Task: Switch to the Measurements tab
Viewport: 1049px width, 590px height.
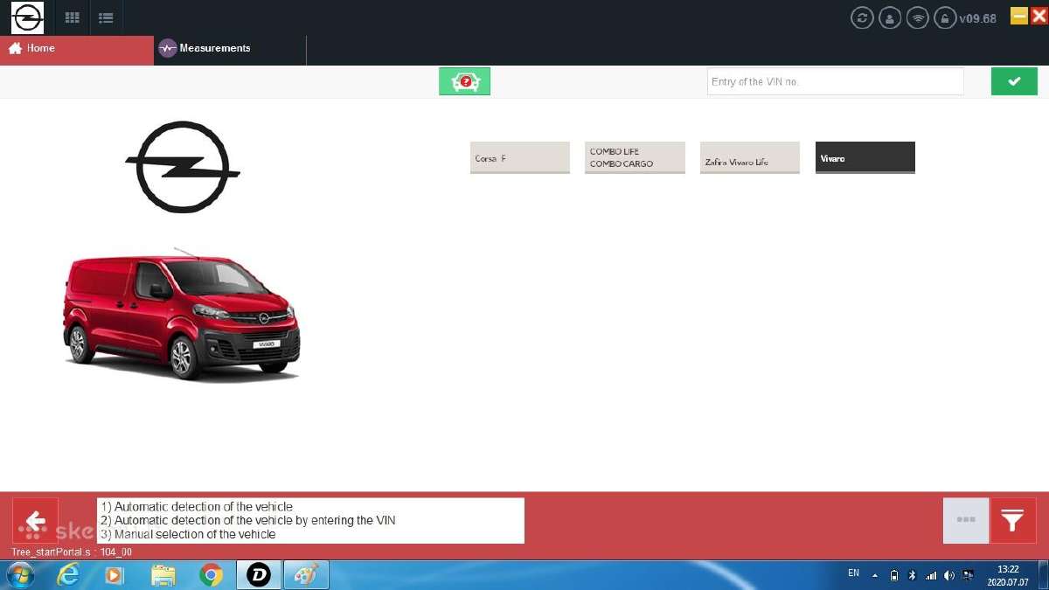Action: coord(230,50)
